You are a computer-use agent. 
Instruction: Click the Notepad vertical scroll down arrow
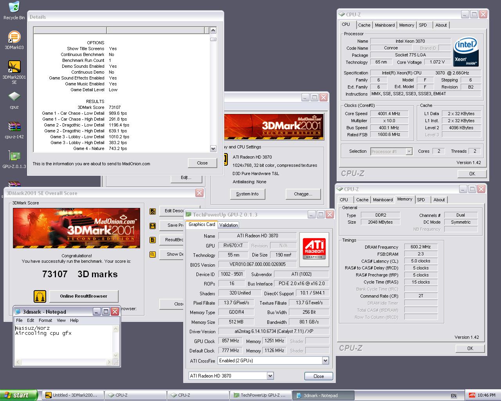click(115, 355)
